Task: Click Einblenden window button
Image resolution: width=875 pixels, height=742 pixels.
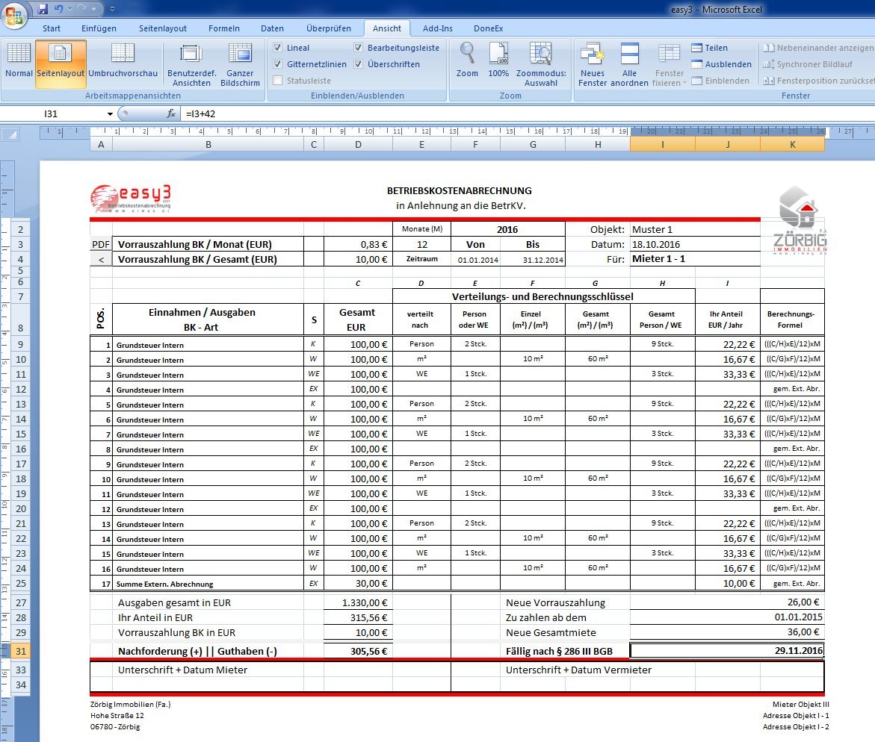Action: click(720, 81)
